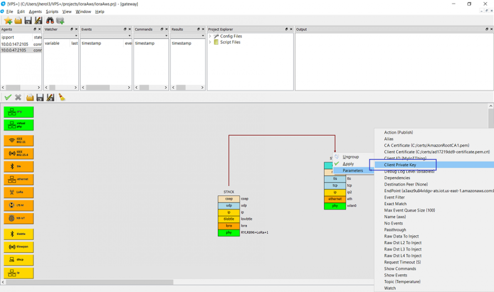Click the lora block in stack
Viewport: 494px width, 292px height.
(229, 226)
